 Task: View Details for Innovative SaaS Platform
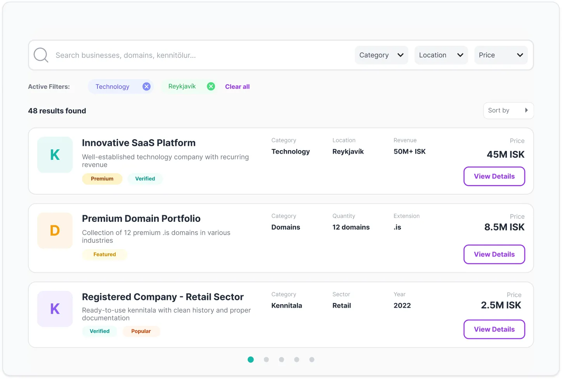point(494,176)
